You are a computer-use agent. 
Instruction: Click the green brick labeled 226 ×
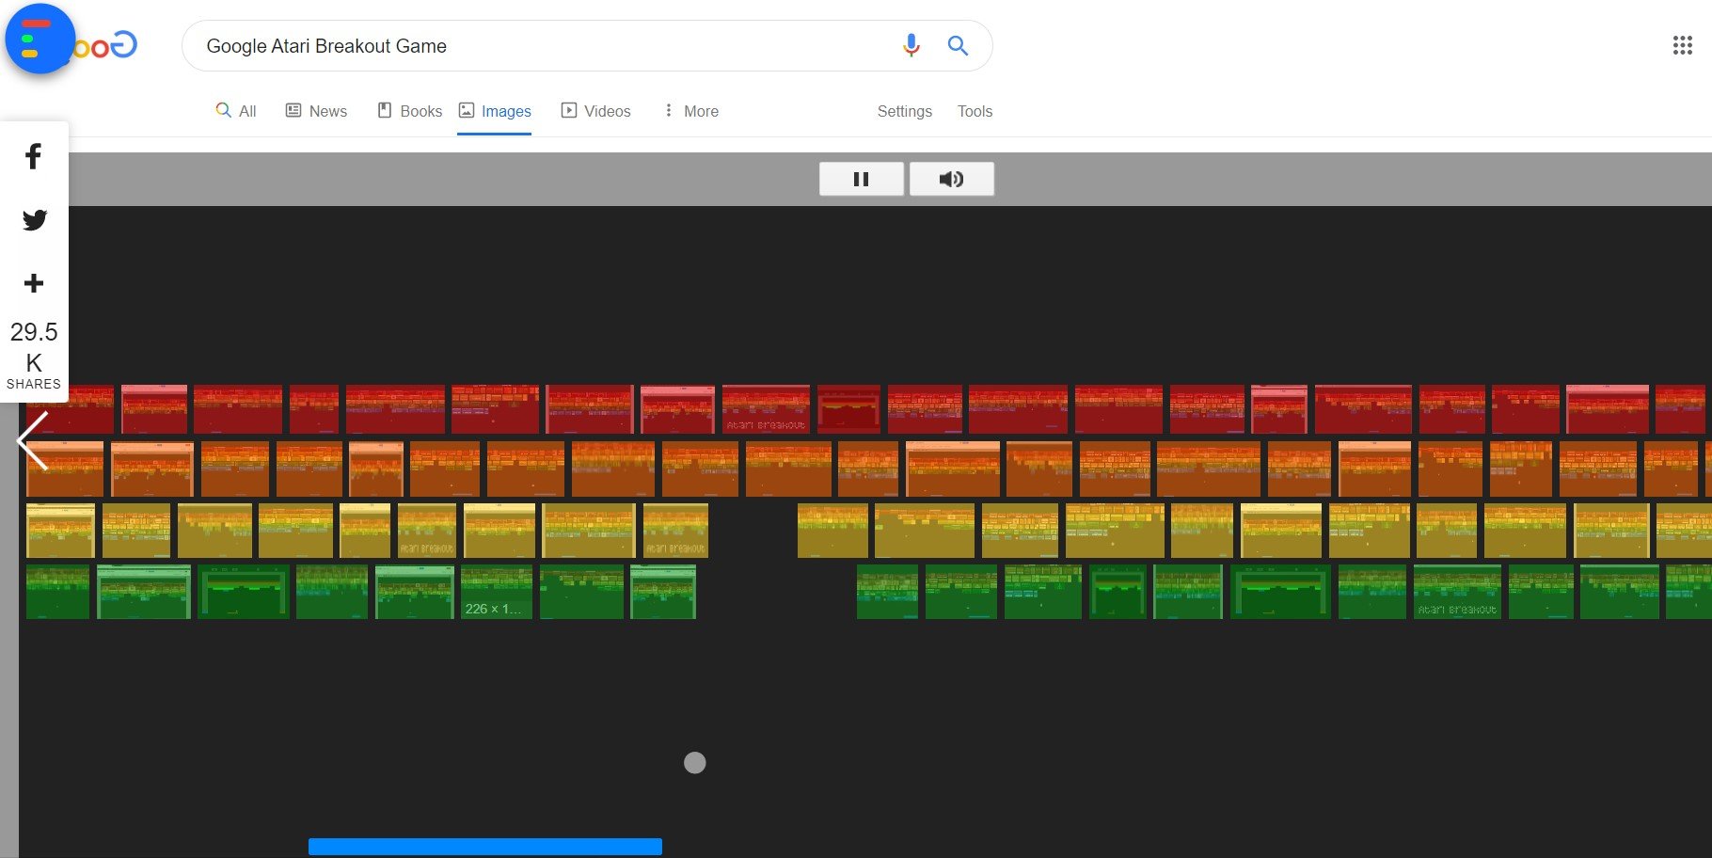[497, 592]
